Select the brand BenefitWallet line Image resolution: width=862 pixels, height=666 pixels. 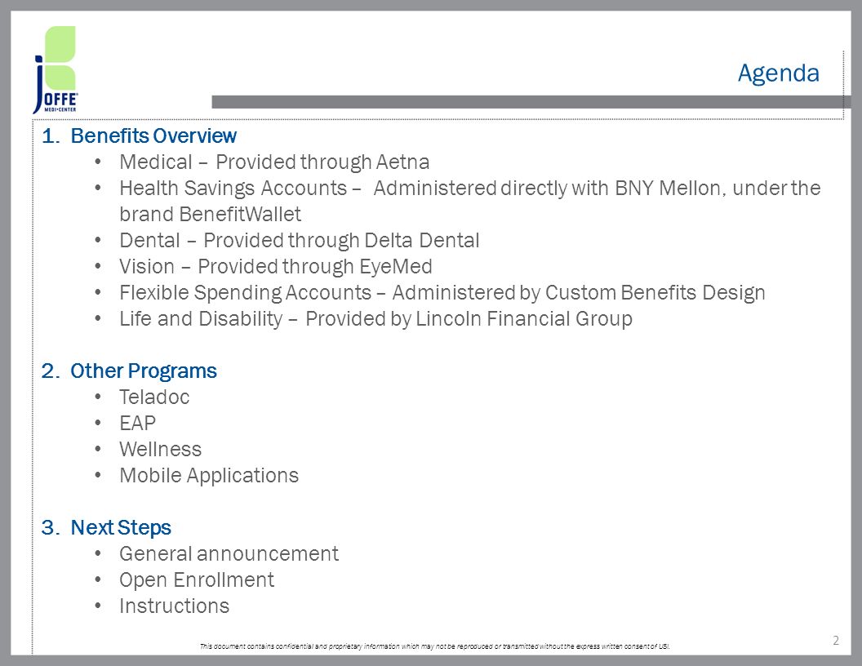tap(210, 215)
